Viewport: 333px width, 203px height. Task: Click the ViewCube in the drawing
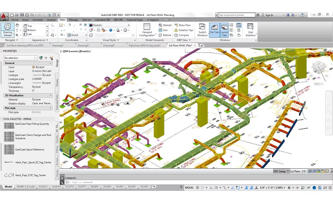(318, 68)
